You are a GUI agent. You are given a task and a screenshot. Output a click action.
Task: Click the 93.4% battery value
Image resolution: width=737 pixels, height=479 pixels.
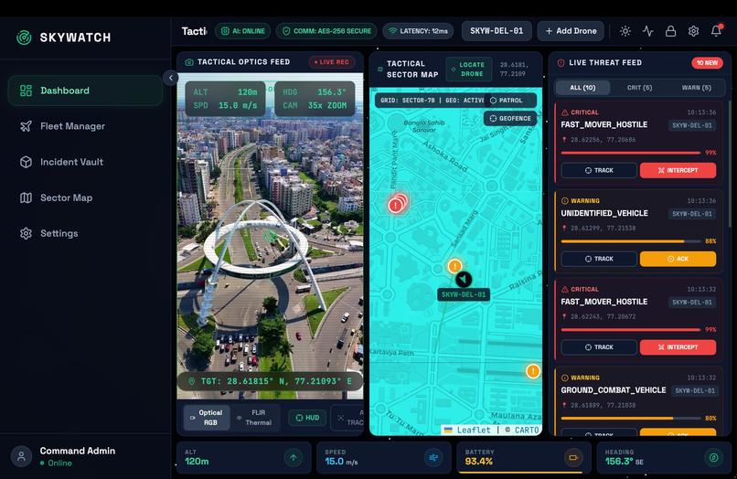(x=478, y=462)
